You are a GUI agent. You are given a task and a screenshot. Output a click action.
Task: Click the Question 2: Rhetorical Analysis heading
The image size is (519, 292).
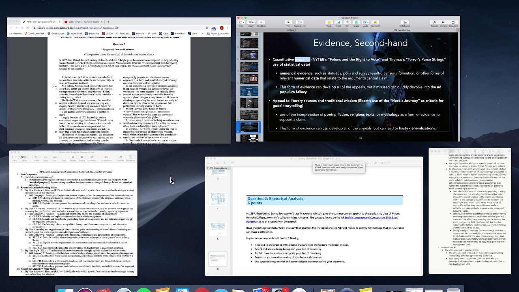pyautogui.click(x=275, y=198)
